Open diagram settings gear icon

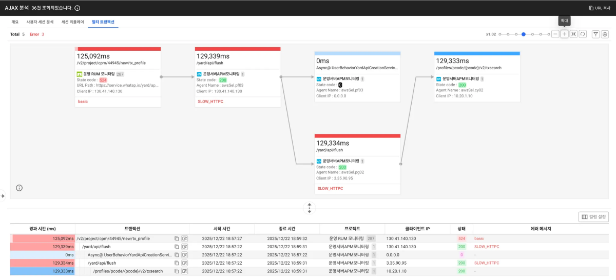tap(605, 34)
